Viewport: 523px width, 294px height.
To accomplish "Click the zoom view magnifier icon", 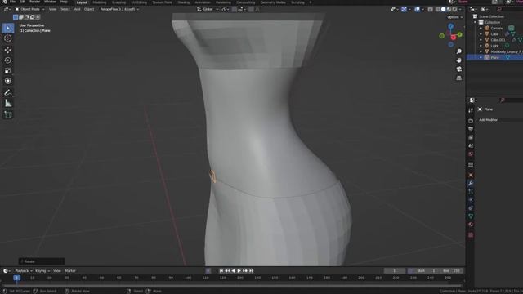I will (459, 51).
